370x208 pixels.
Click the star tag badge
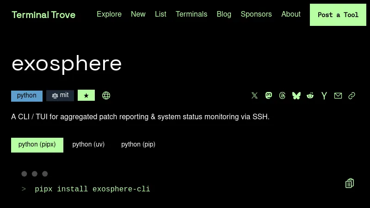pyautogui.click(x=86, y=96)
